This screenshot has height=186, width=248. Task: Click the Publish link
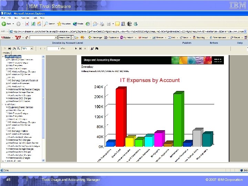(x=187, y=43)
